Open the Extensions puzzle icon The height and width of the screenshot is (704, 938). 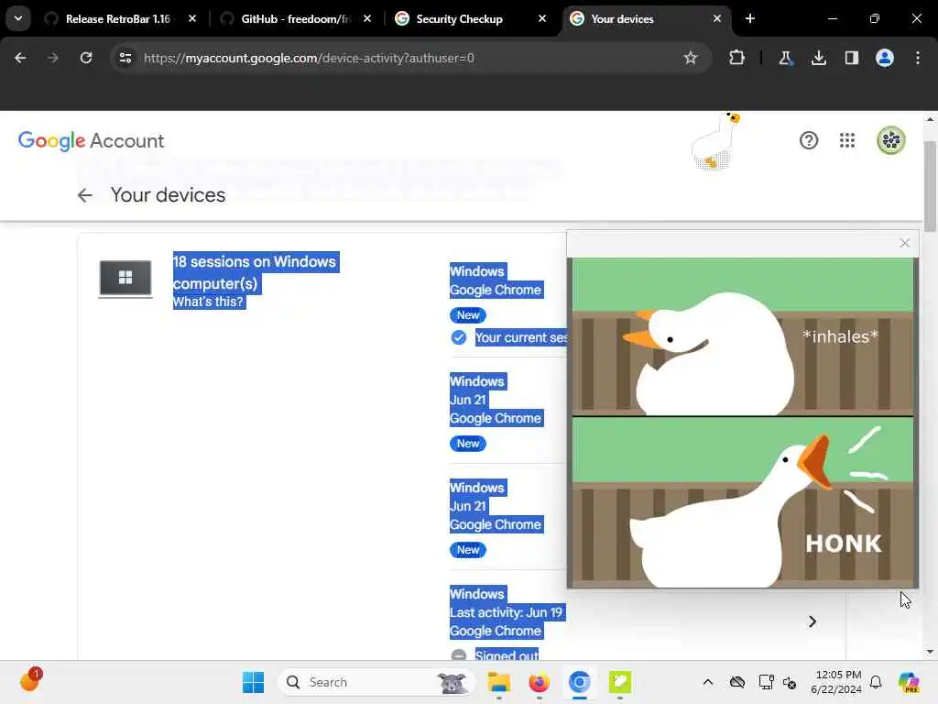pos(737,58)
